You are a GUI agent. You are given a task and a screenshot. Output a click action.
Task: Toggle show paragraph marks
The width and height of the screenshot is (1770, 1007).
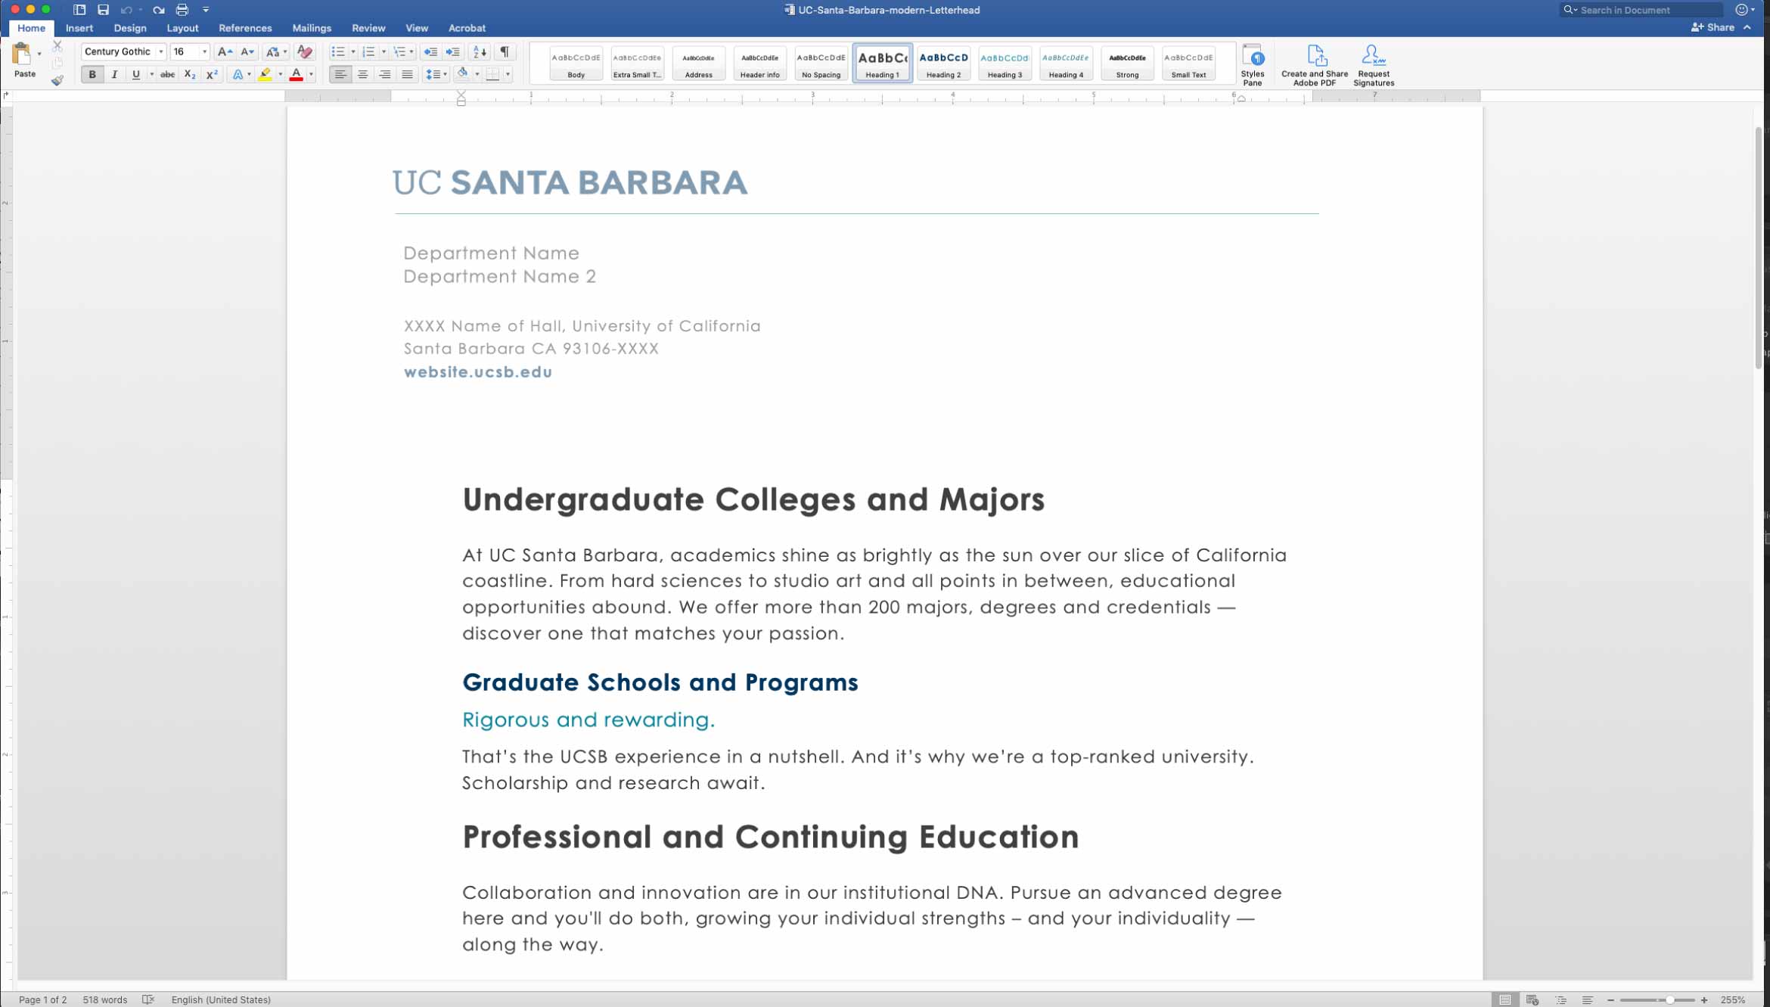(505, 51)
